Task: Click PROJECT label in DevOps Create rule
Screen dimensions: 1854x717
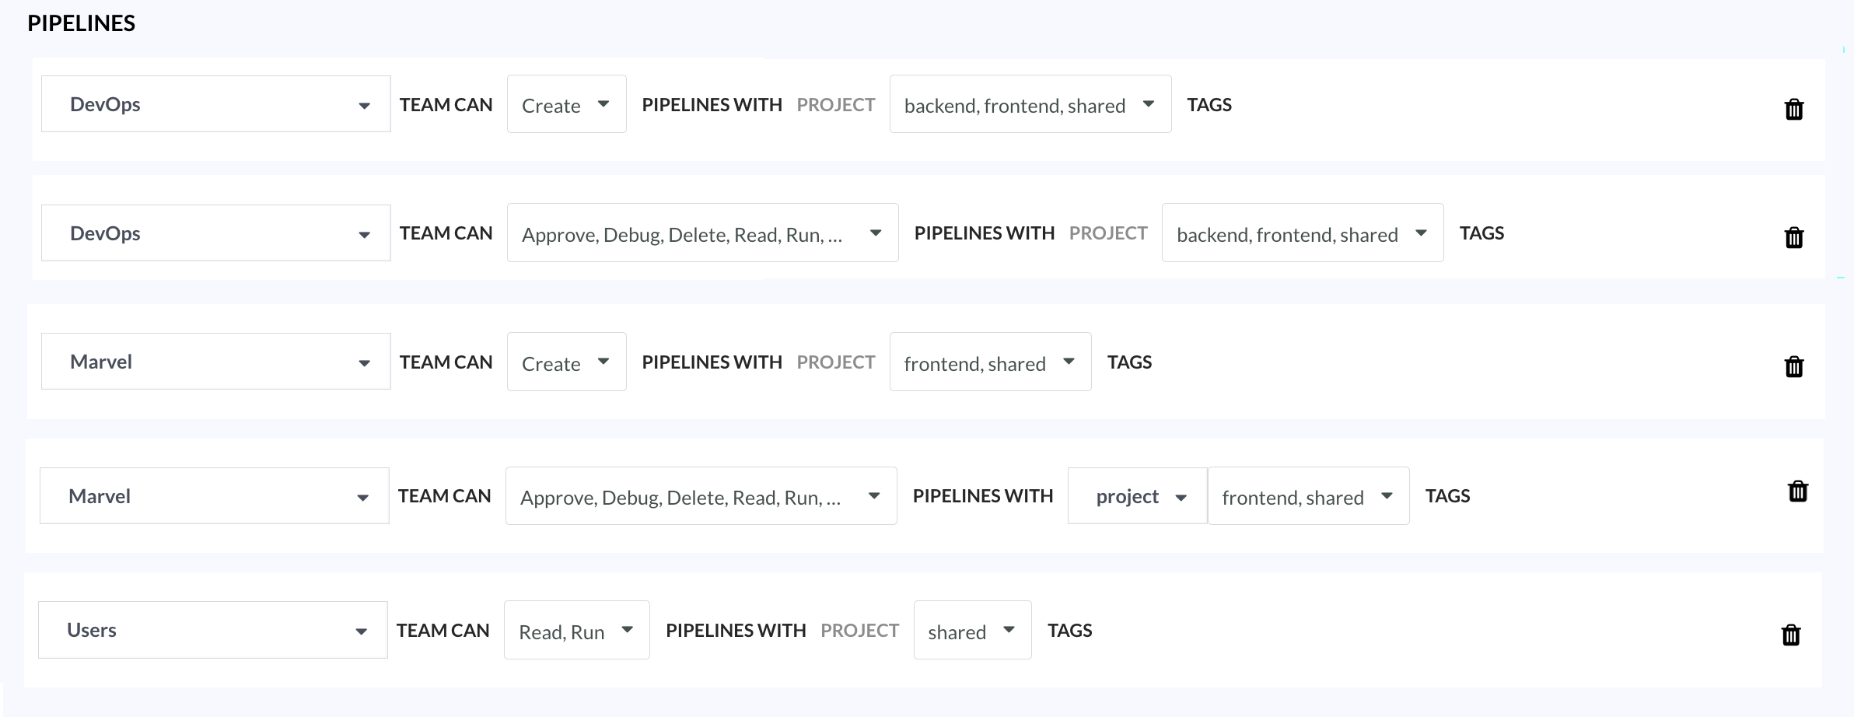Action: click(835, 105)
